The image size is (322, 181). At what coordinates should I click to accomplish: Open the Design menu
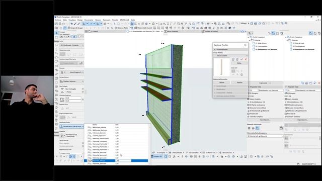(x=80, y=20)
